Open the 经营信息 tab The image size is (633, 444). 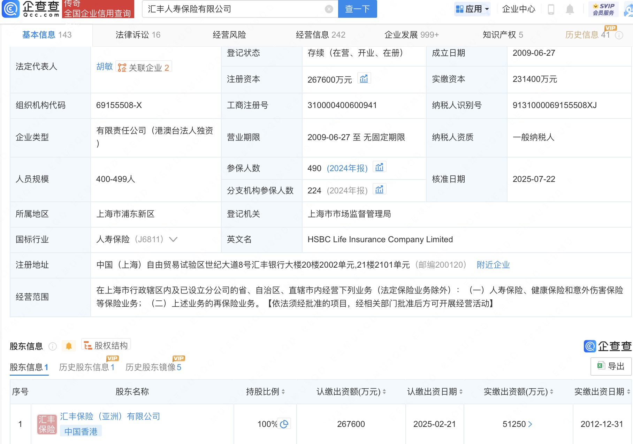pyautogui.click(x=320, y=35)
